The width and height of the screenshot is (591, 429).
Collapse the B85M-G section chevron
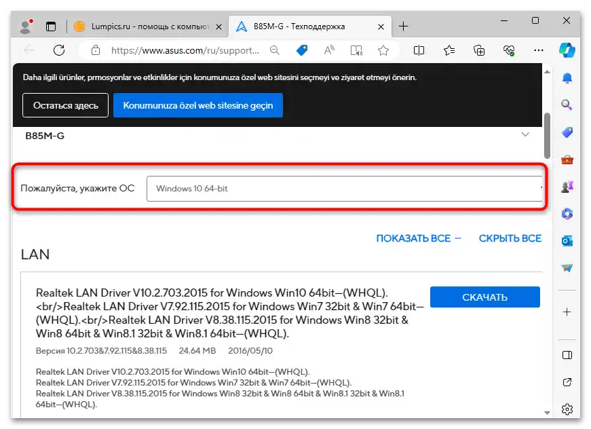point(525,134)
